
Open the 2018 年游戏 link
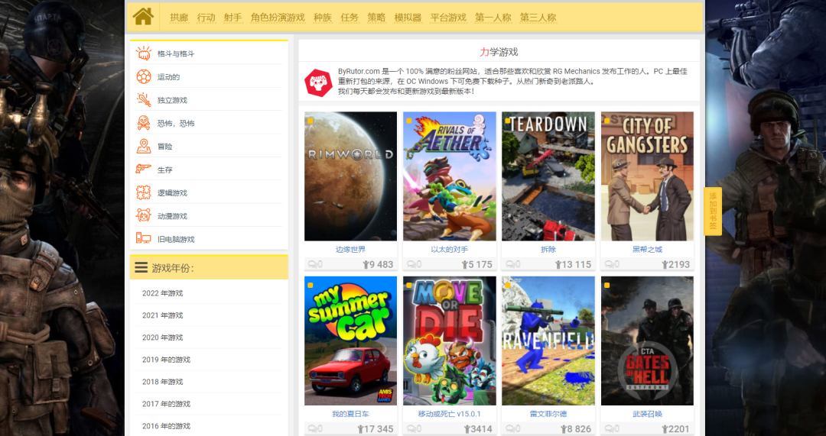pyautogui.click(x=162, y=381)
